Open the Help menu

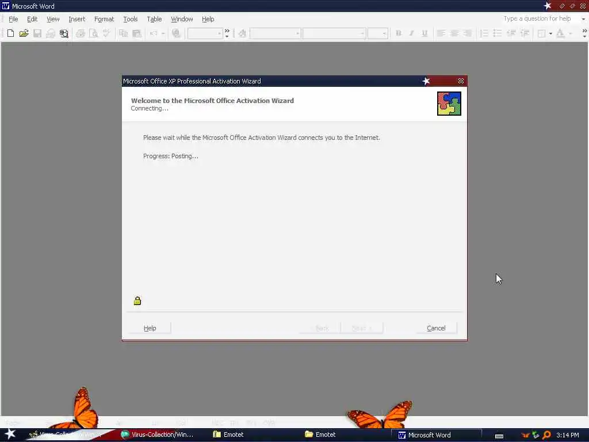[x=208, y=19]
